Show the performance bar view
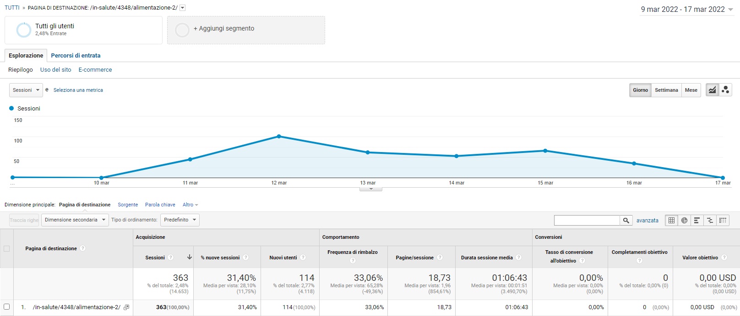This screenshot has height=316, width=740. tap(697, 220)
